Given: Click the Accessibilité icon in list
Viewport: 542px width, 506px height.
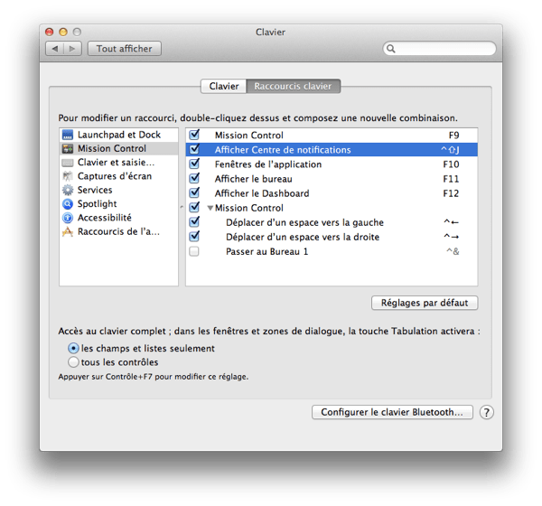Looking at the screenshot, I should click(x=68, y=218).
